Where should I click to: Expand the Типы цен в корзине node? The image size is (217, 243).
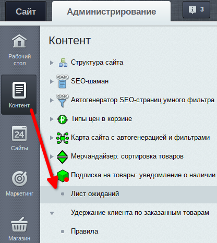pos(52,119)
